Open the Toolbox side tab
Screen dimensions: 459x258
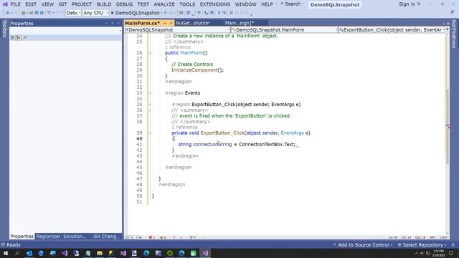tap(4, 29)
